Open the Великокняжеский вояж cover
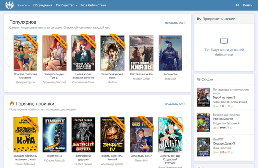The width and height of the screenshot is (258, 168). point(112,53)
